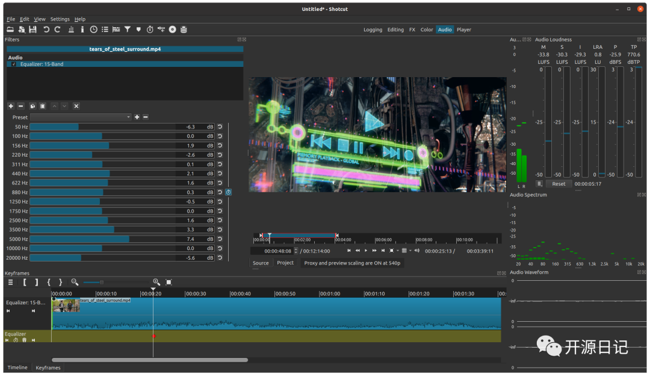Open the Edit menu
This screenshot has height=376, width=650.
point(25,19)
